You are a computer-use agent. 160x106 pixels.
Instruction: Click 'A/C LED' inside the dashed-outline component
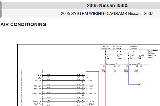(x=38, y=81)
